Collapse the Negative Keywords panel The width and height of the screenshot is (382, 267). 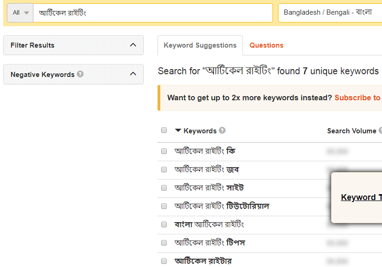point(133,74)
